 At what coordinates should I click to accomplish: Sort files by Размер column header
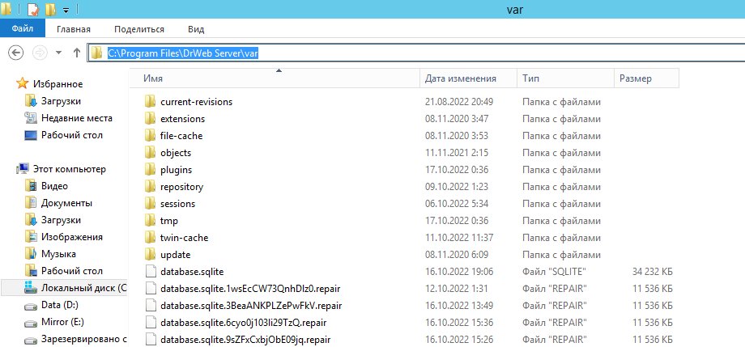(x=636, y=78)
